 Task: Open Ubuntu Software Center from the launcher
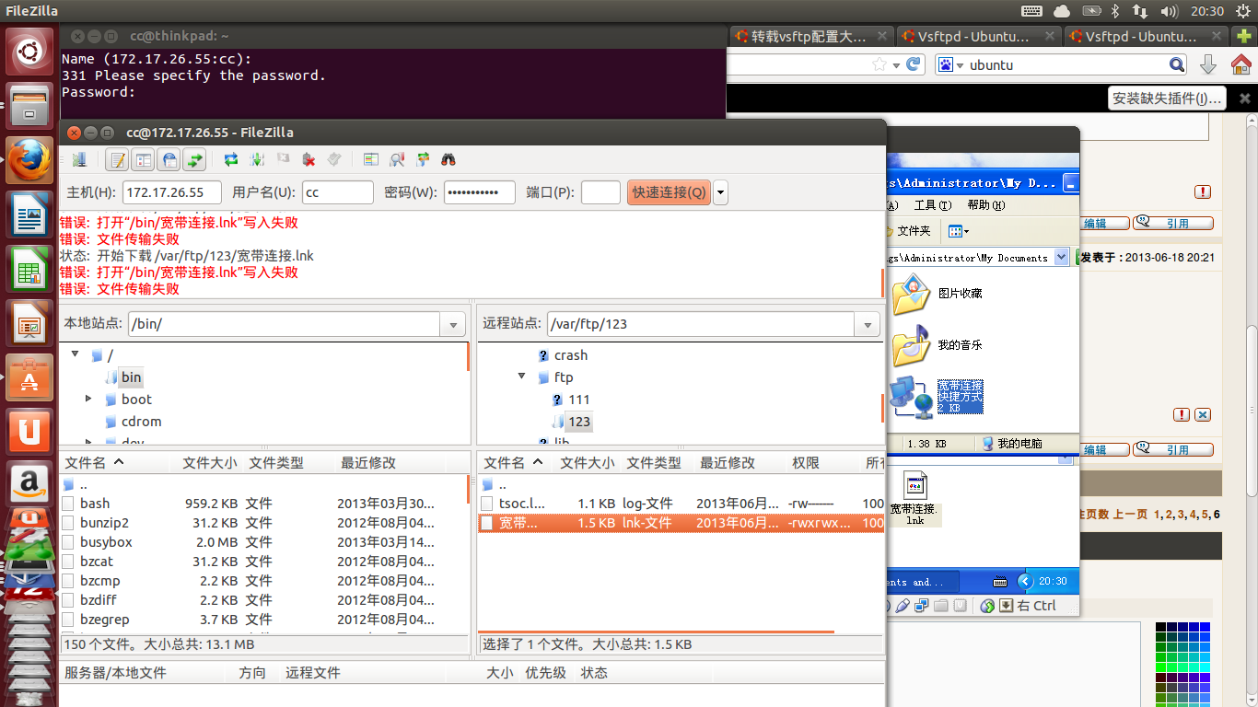tap(30, 377)
